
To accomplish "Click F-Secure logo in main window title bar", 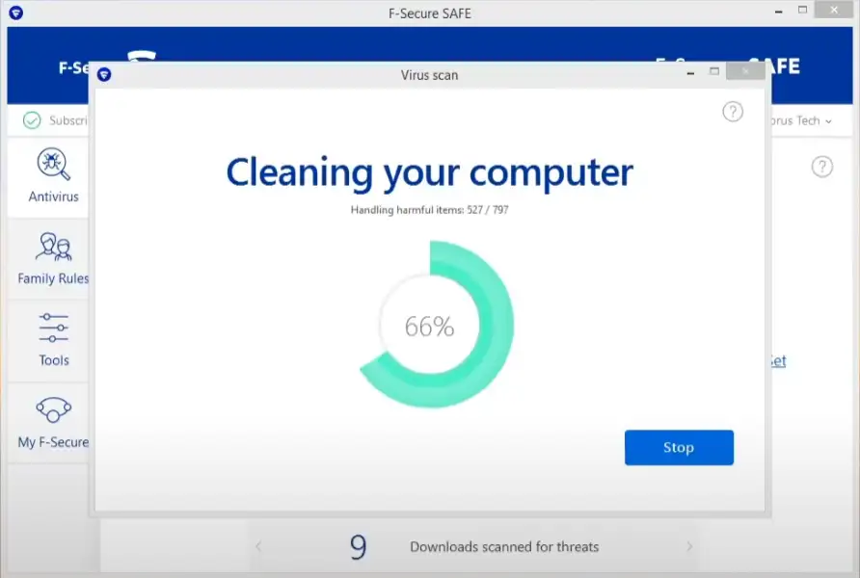I will (x=16, y=13).
